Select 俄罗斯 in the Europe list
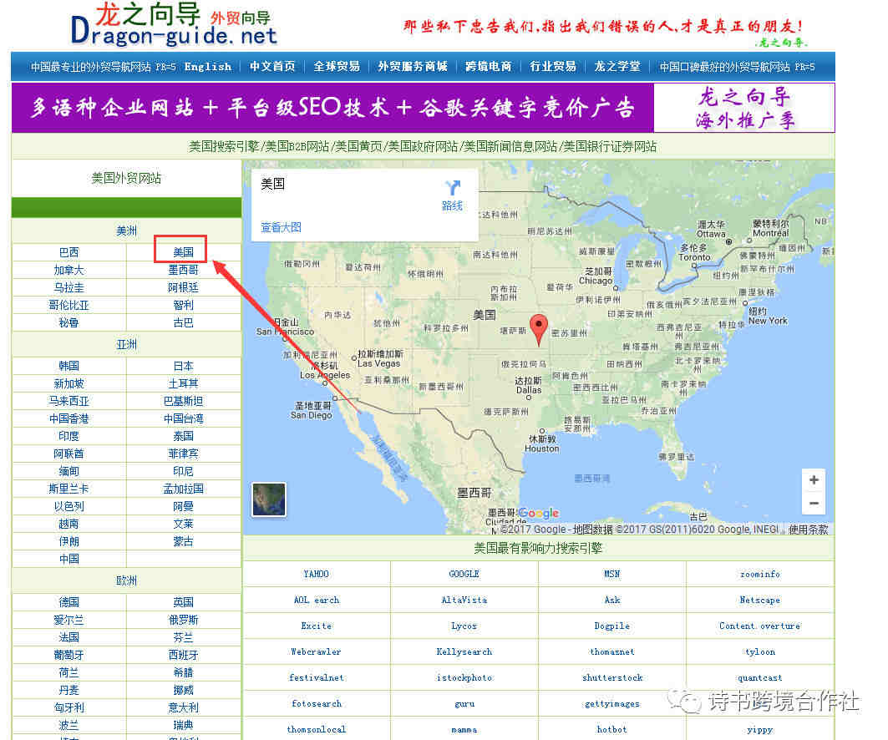The image size is (888, 740). click(183, 620)
